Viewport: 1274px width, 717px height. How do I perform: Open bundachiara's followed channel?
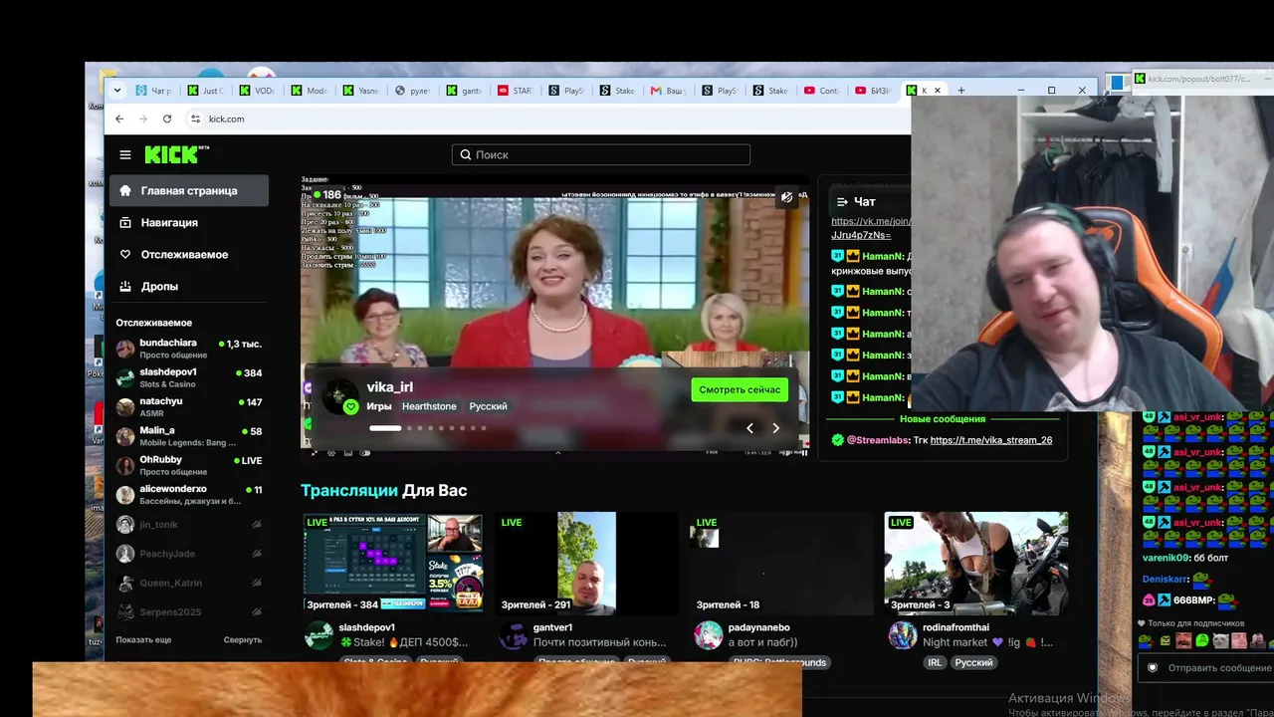(x=188, y=349)
